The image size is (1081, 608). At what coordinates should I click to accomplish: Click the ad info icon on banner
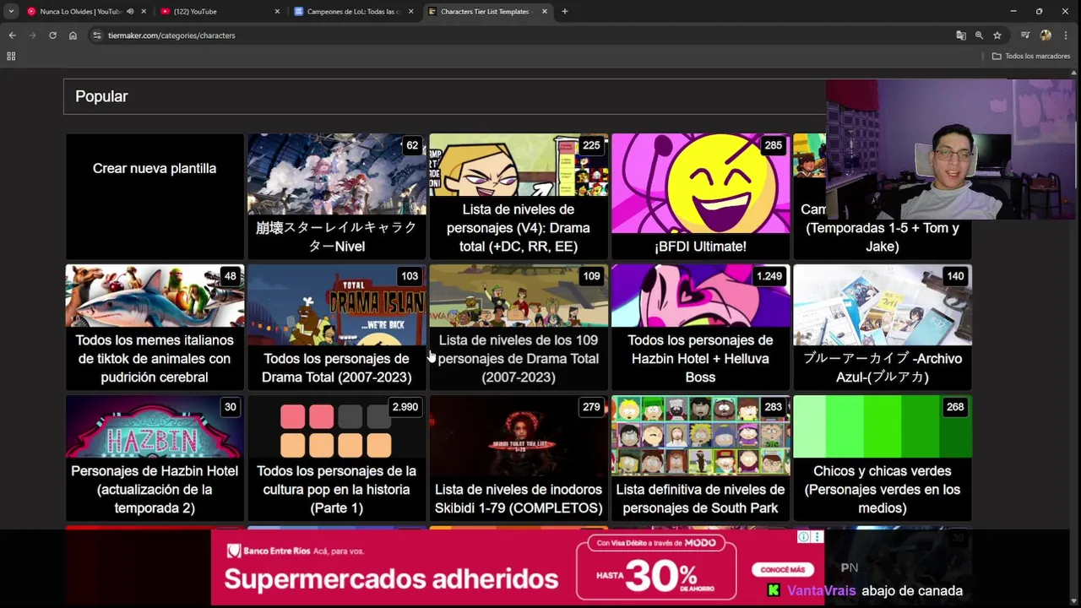(x=804, y=537)
